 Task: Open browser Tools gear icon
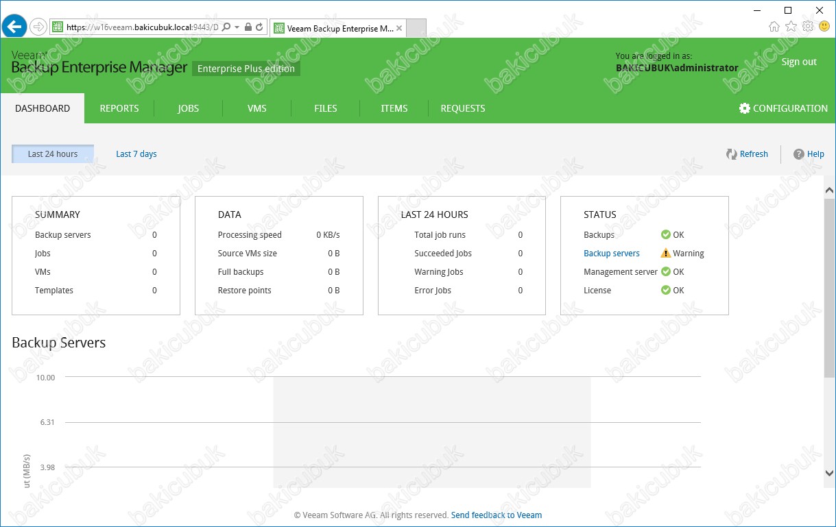808,27
